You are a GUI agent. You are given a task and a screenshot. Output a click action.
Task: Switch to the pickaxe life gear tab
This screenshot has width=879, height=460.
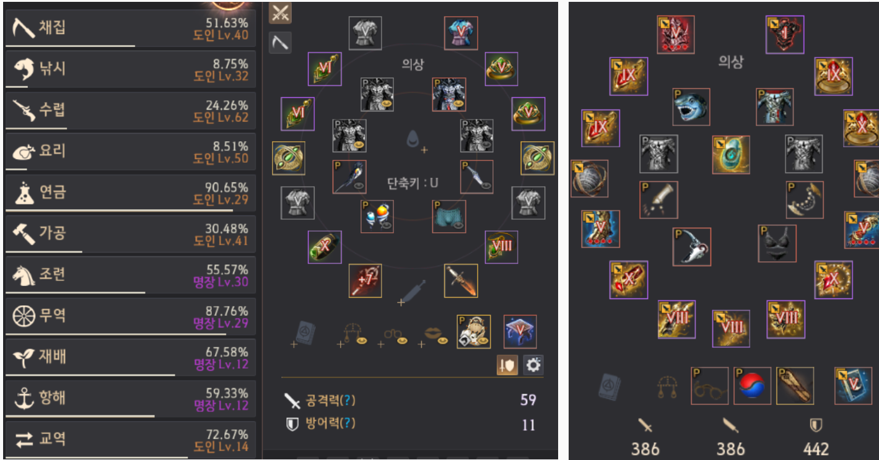pos(280,43)
